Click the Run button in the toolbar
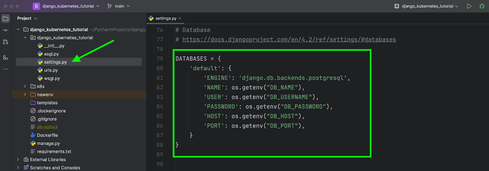Viewport: 489px width, 171px height. (x=469, y=6)
